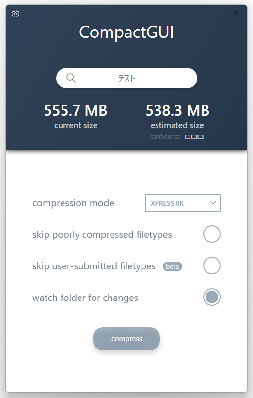Viewport: 253px width, 398px height.
Task: Start compression with the compress button
Action: point(126,339)
